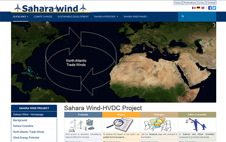
Task: Open the Twitter icon link
Action: click(214, 8)
